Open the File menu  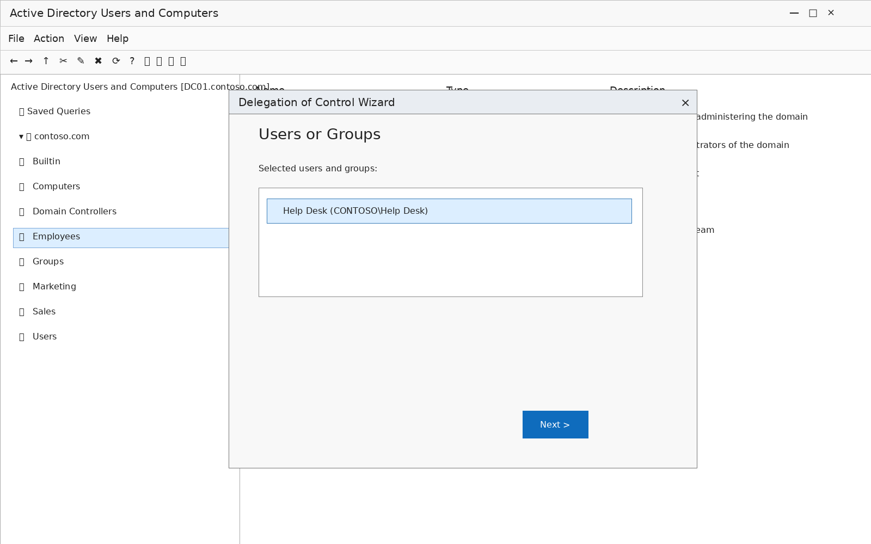[x=16, y=39]
